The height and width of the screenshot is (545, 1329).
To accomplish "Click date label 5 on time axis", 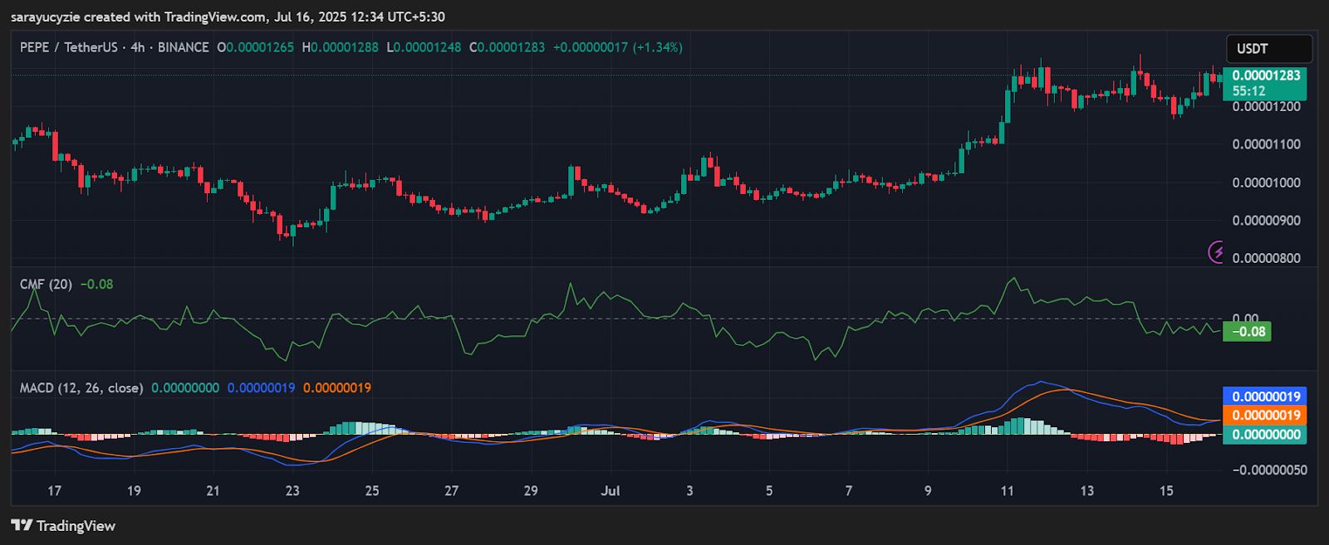I will click(769, 491).
